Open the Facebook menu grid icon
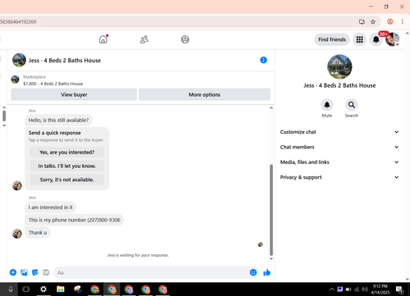410x296 pixels. (x=359, y=39)
